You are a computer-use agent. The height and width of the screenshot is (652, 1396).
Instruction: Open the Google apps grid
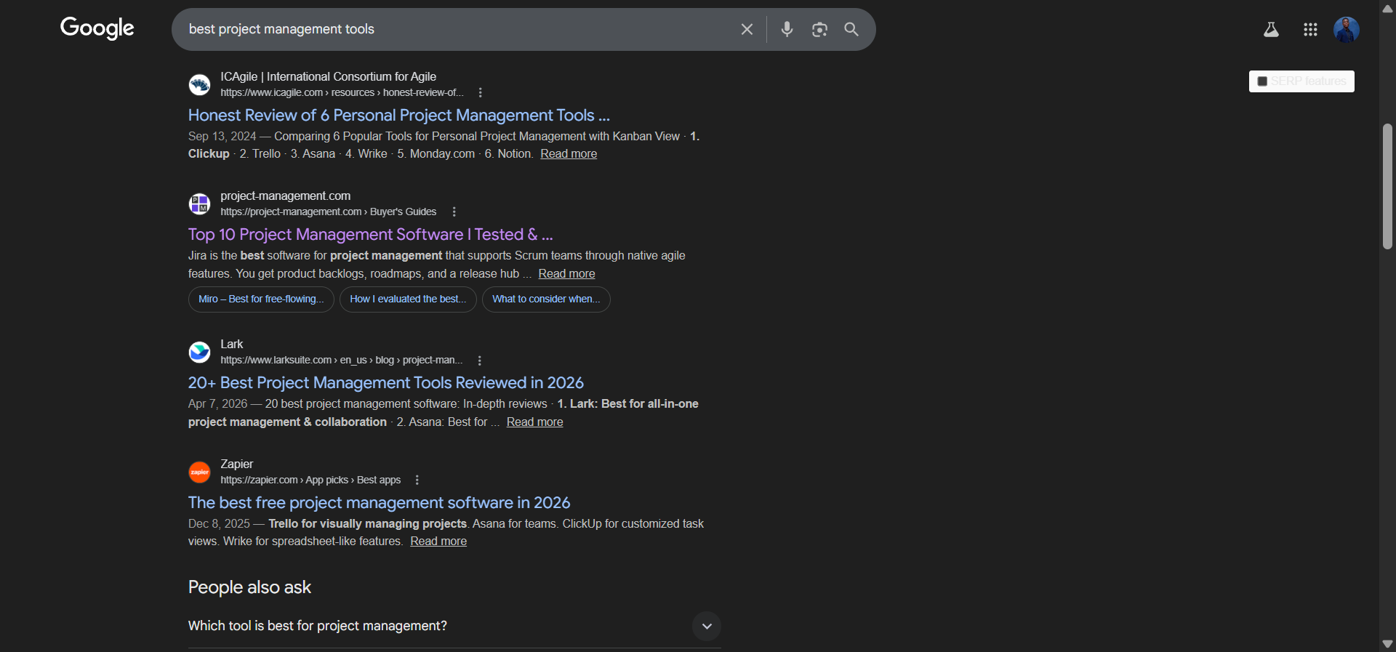[1310, 29]
